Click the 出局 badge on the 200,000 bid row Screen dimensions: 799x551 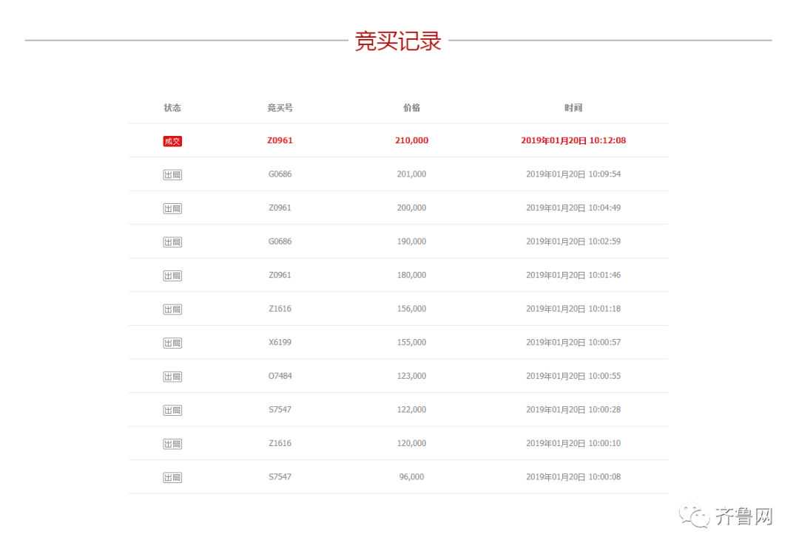[172, 208]
